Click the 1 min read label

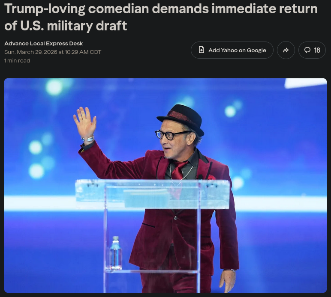(17, 61)
